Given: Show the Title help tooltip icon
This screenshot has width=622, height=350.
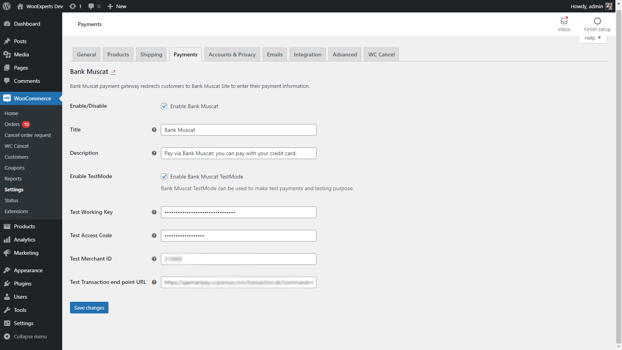Looking at the screenshot, I should 154,130.
